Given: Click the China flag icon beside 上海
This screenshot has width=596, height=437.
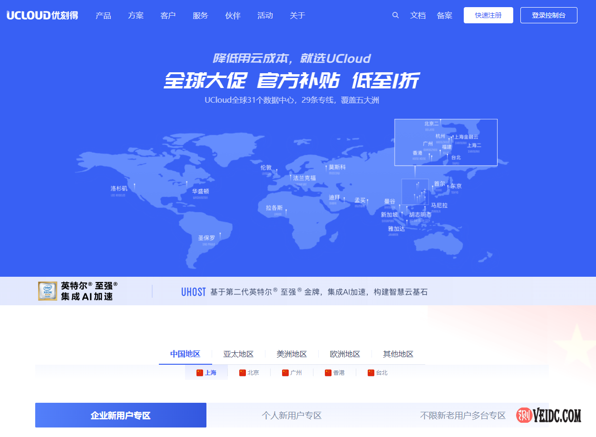Looking at the screenshot, I should click(x=200, y=373).
